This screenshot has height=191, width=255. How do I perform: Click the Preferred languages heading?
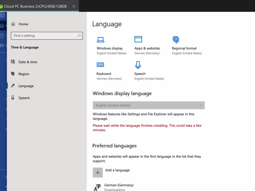[115, 146]
